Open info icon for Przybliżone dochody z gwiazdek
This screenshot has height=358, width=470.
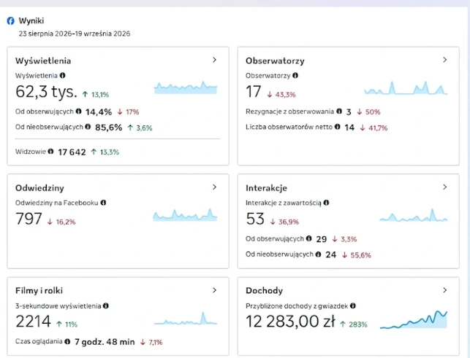353,306
